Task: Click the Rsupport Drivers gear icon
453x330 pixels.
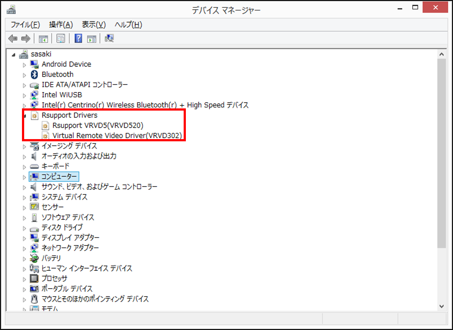Action: point(34,115)
